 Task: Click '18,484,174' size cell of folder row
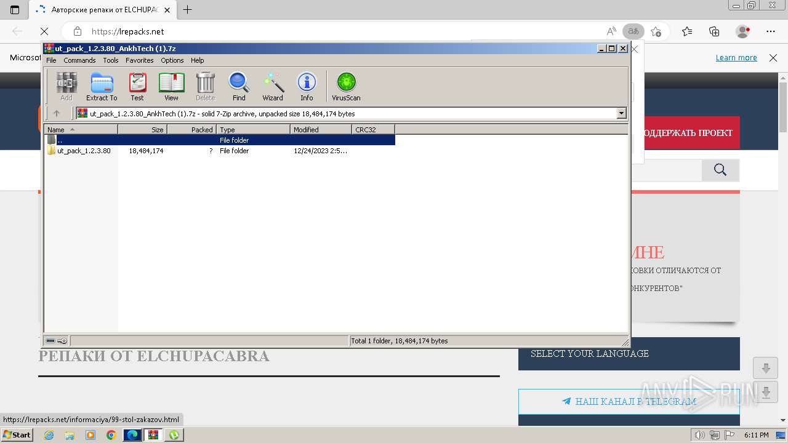coord(146,151)
